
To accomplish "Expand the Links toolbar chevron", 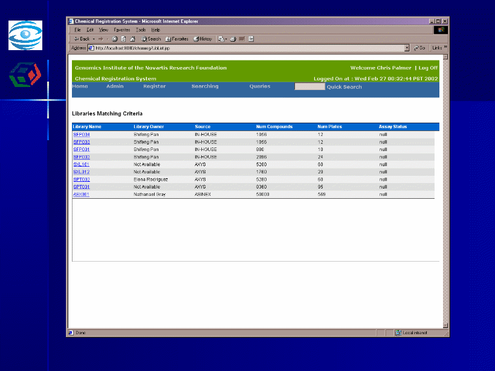I will tap(446, 47).
